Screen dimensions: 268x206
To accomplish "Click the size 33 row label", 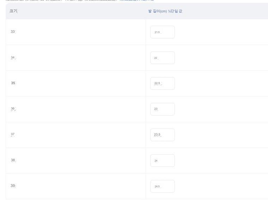I will pyautogui.click(x=13, y=32).
